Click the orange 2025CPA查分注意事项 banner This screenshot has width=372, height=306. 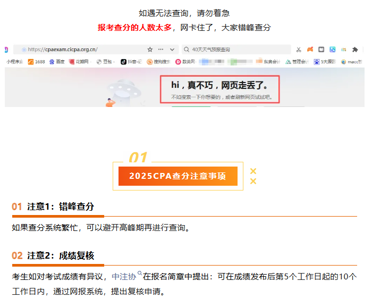[x=177, y=176]
